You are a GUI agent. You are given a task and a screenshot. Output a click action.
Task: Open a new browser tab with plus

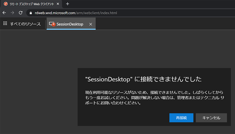pyautogui.click(x=67, y=4)
